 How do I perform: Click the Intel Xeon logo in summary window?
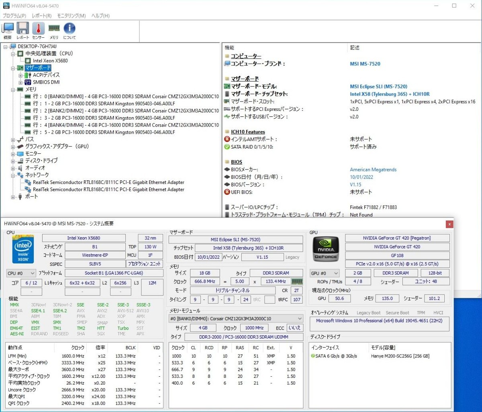click(23, 249)
